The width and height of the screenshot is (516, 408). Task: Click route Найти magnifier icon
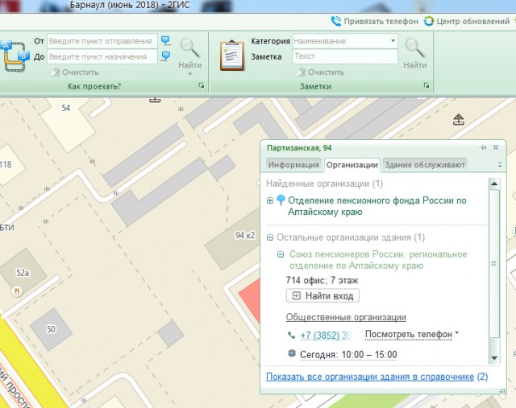(x=189, y=48)
